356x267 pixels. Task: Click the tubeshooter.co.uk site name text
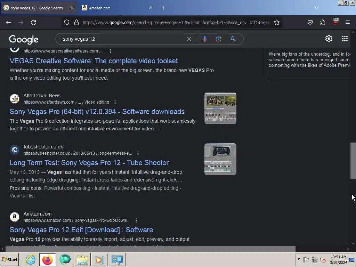(43, 147)
